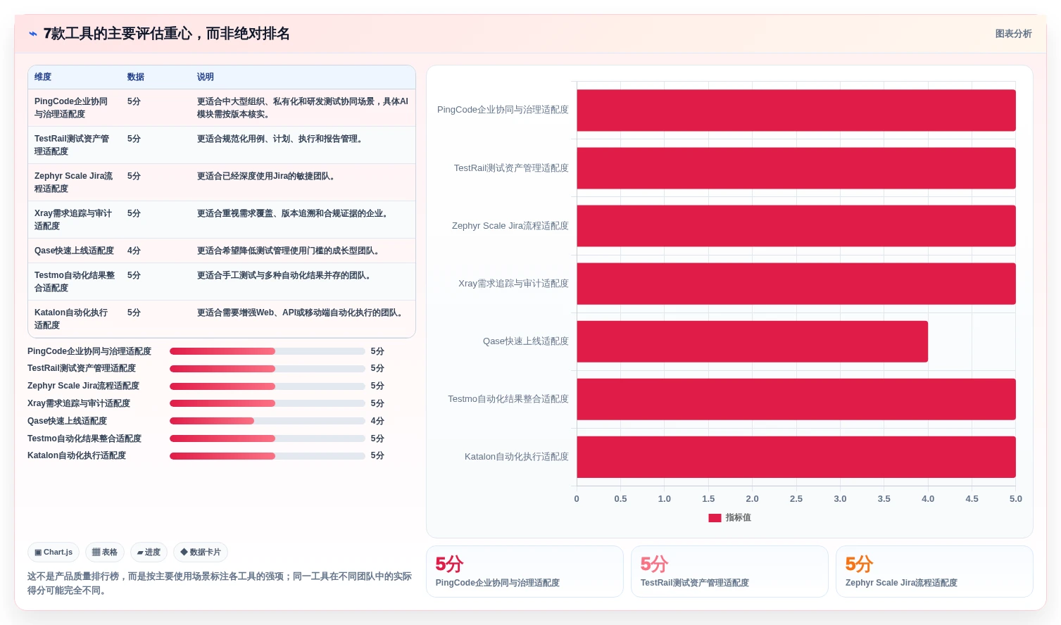This screenshot has width=1061, height=625.
Task: Click the x-axis tick value 5.0
Action: pyautogui.click(x=1016, y=498)
